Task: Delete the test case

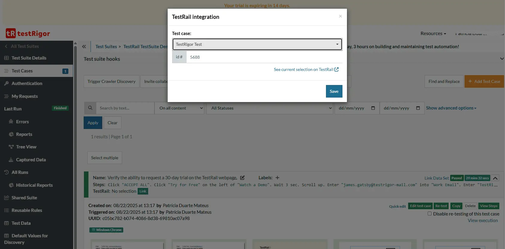Action: click(x=470, y=206)
